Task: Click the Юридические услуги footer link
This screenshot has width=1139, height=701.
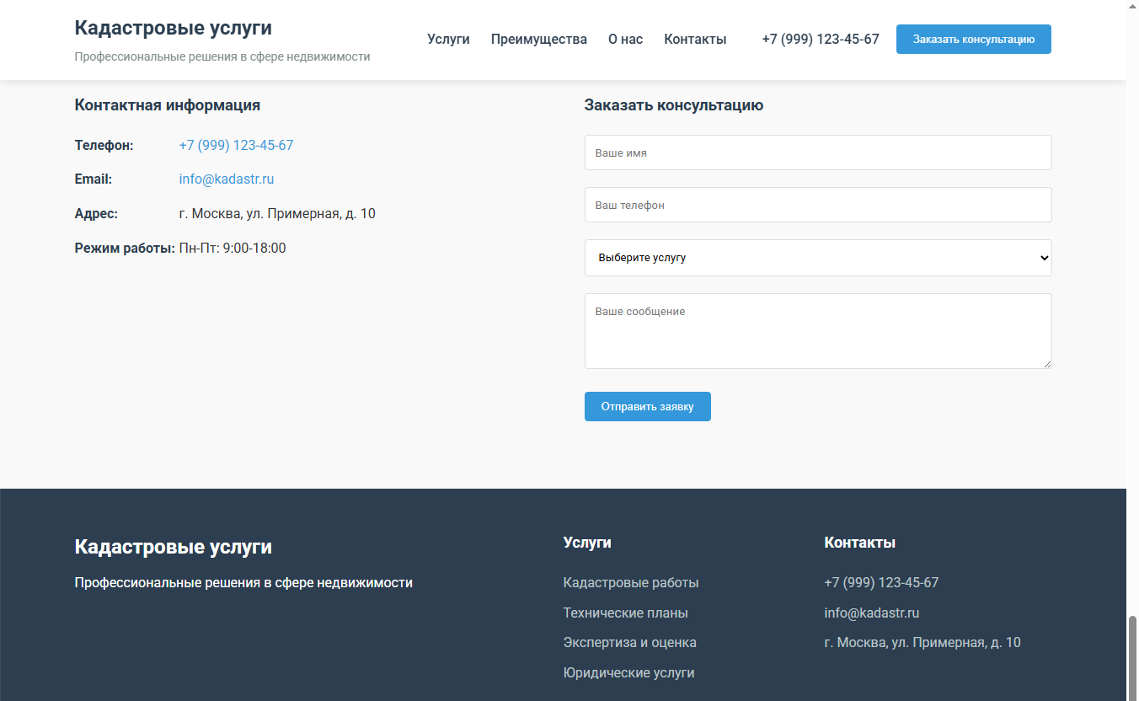Action: click(629, 672)
